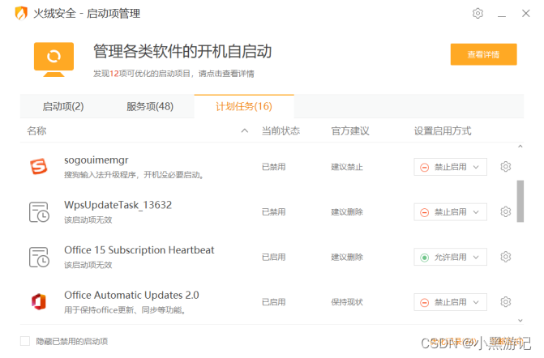The image size is (544, 358).
Task: Click 已启用 status of Office 15 Subscription Heartbeat
Action: pyautogui.click(x=274, y=257)
